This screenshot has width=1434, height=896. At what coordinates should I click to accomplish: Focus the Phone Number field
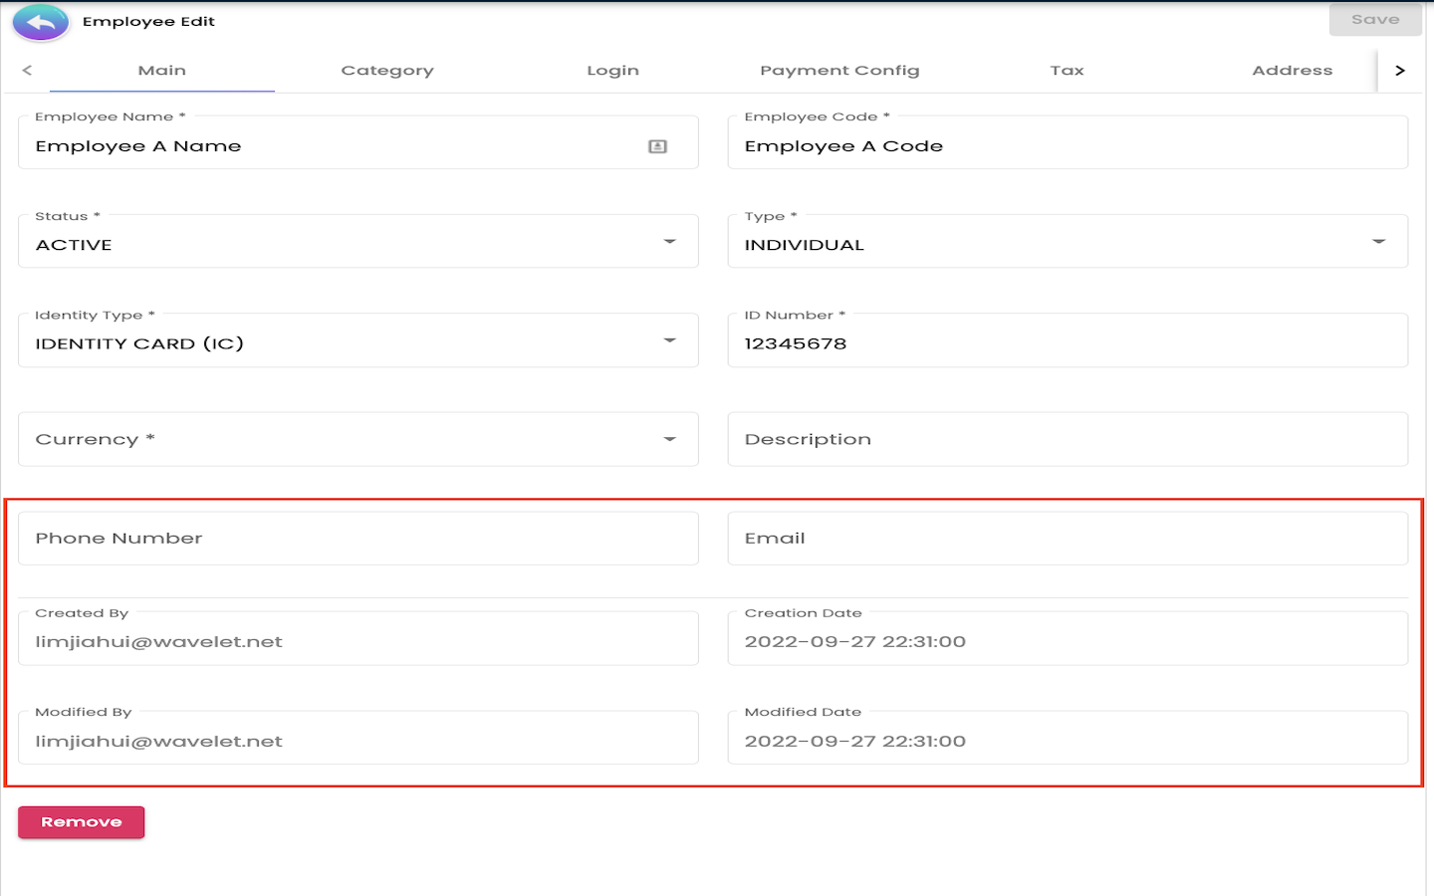pos(358,539)
